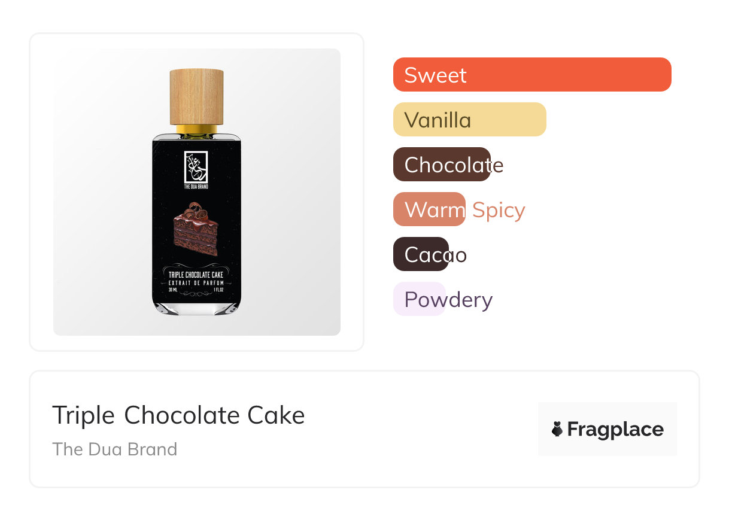Select the brown Chocolate accord bar
Image resolution: width=729 pixels, height=517 pixels.
[x=442, y=165]
